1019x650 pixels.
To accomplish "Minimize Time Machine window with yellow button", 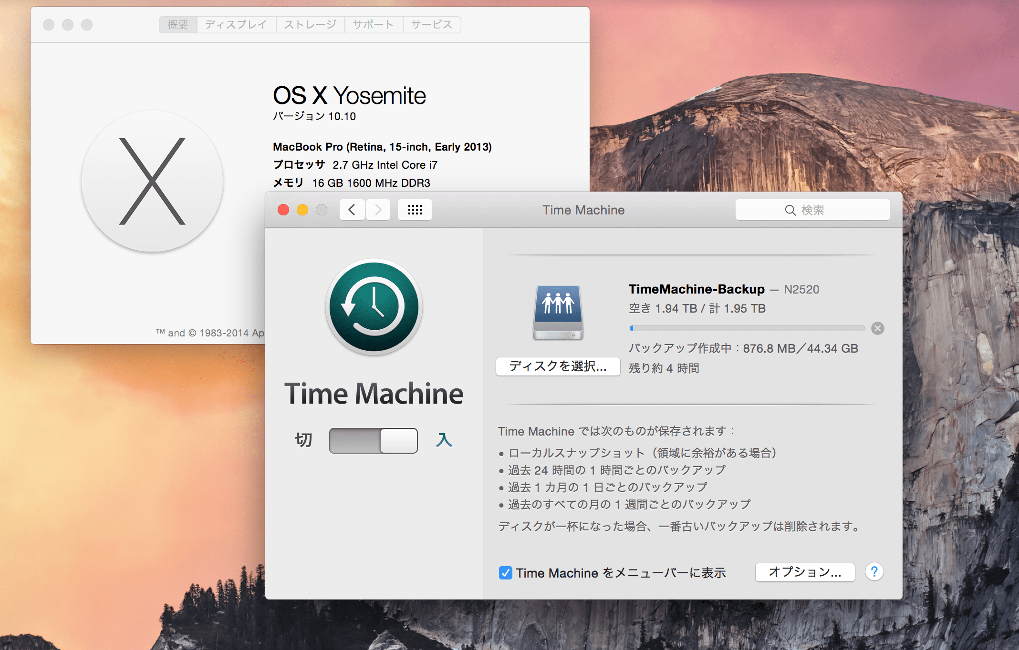I will [302, 210].
